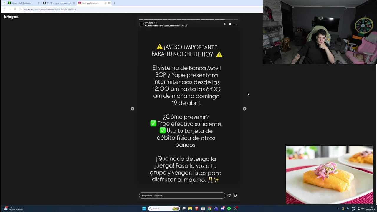Open OBS Studio from taskbar
The image size is (377, 212).
click(x=236, y=208)
